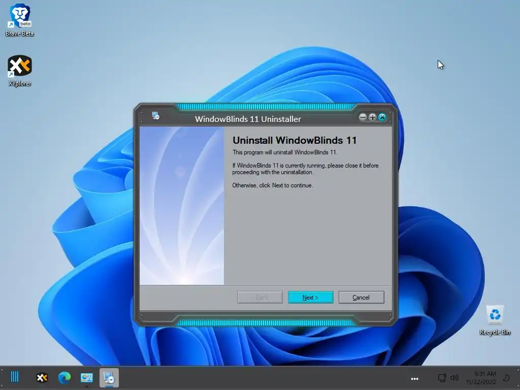Click the "This program will uninstall WindowBlinds 11." text

(285, 152)
